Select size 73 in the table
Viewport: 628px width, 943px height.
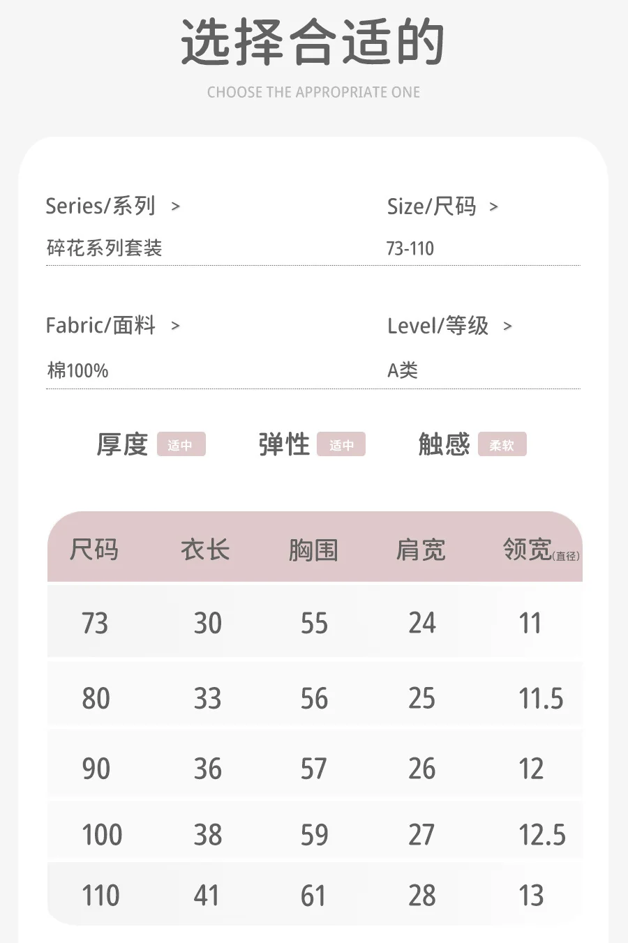[95, 623]
